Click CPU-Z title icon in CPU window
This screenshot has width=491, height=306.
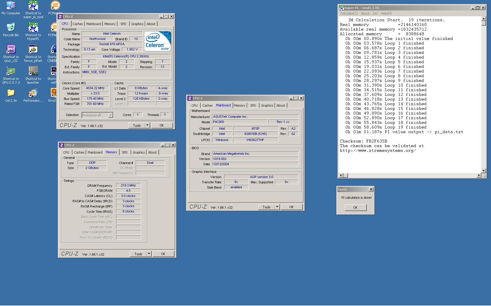point(60,17)
